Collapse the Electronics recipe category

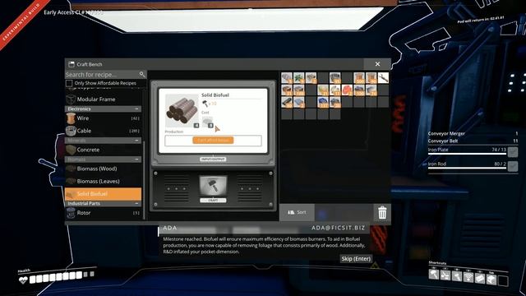(136, 109)
